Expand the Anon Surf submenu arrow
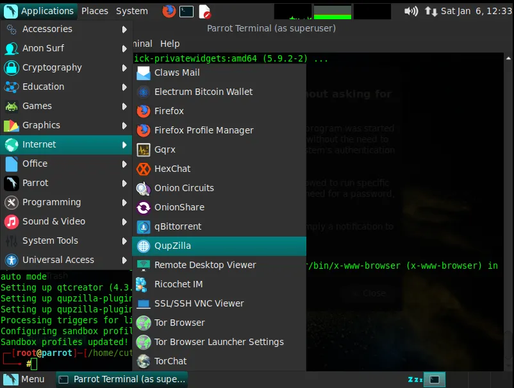 click(124, 49)
